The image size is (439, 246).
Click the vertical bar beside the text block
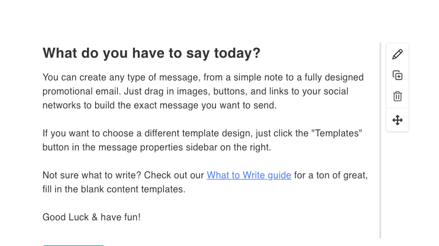[x=381, y=140]
